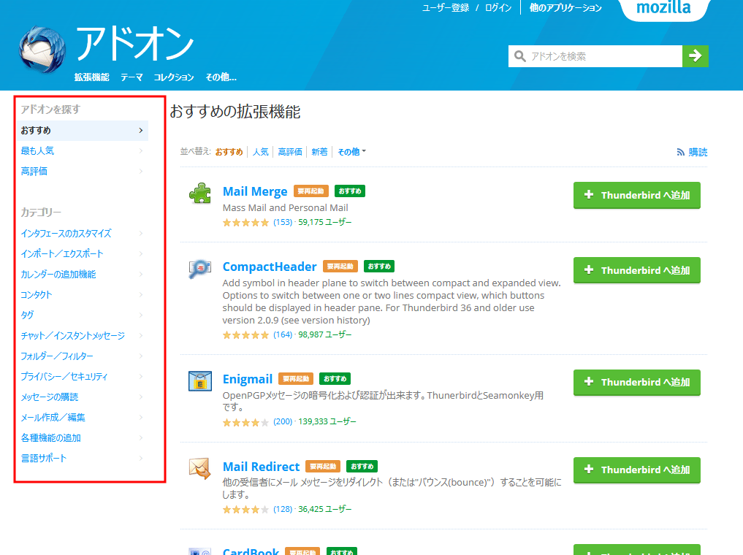Open the Enigmail padlock icon

(200, 381)
